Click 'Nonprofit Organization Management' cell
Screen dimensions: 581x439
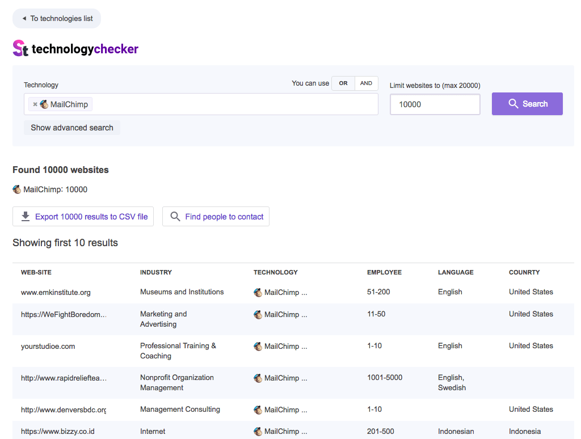(x=177, y=383)
